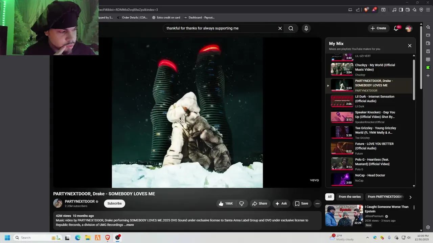Viewport: 433px width, 243px height.
Task: Subscribe to PARTYNEXTDOOR channel
Action: (x=114, y=204)
